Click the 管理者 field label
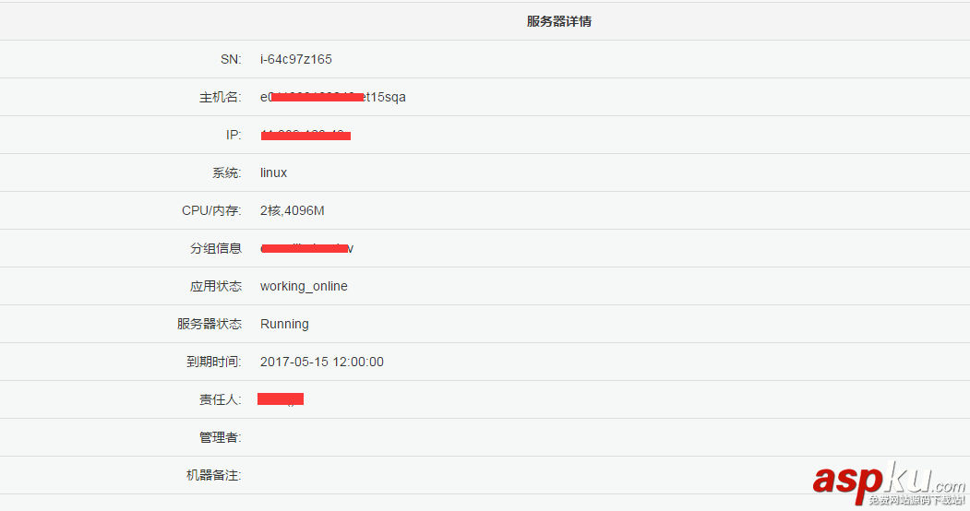Viewport: 970px width, 511px height. (220, 437)
